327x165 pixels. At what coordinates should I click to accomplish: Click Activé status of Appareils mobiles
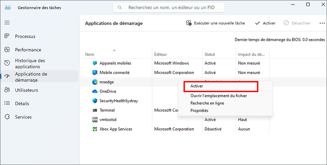point(210,63)
